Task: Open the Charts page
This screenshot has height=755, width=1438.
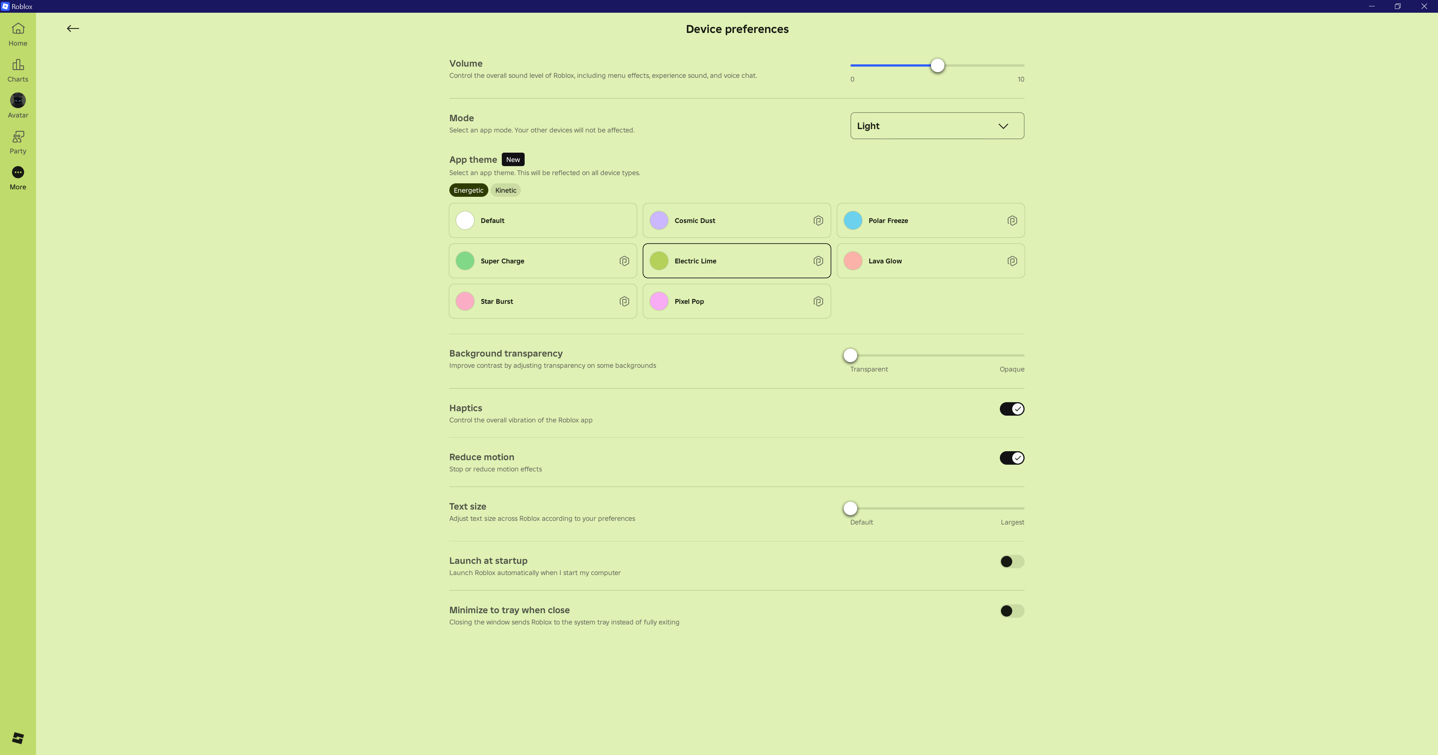Action: (18, 70)
